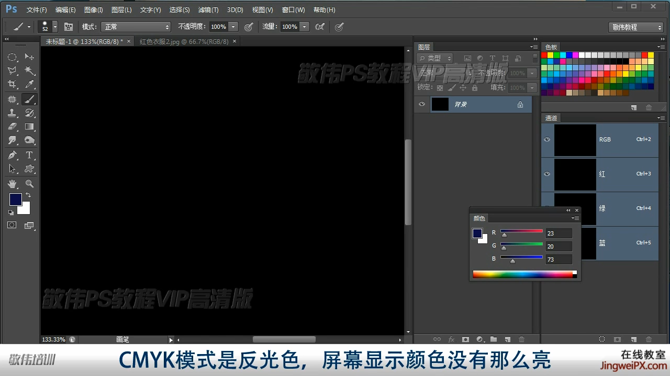Screen dimensions: 670x376
Task: Select the Smudge tool
Action: tap(12, 140)
